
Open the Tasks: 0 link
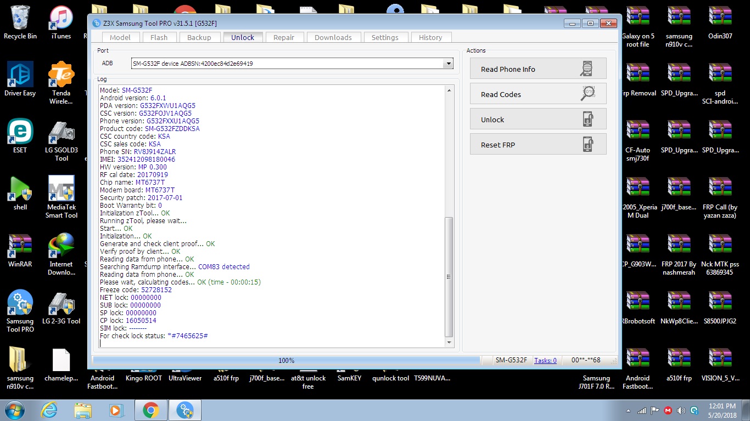click(545, 360)
